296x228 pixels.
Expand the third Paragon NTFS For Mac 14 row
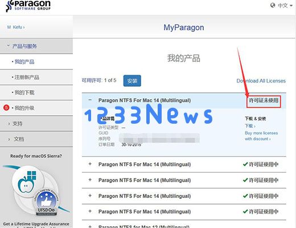click(90, 180)
